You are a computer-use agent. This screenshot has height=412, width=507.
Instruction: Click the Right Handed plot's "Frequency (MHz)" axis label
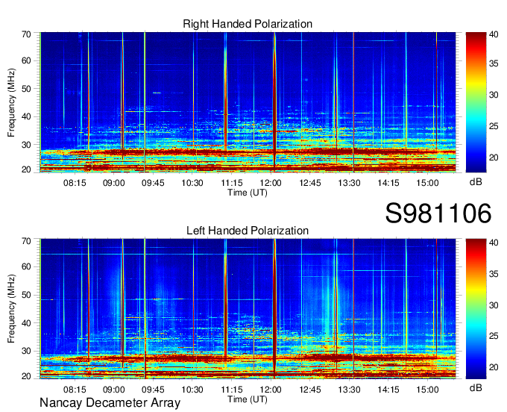point(11,102)
